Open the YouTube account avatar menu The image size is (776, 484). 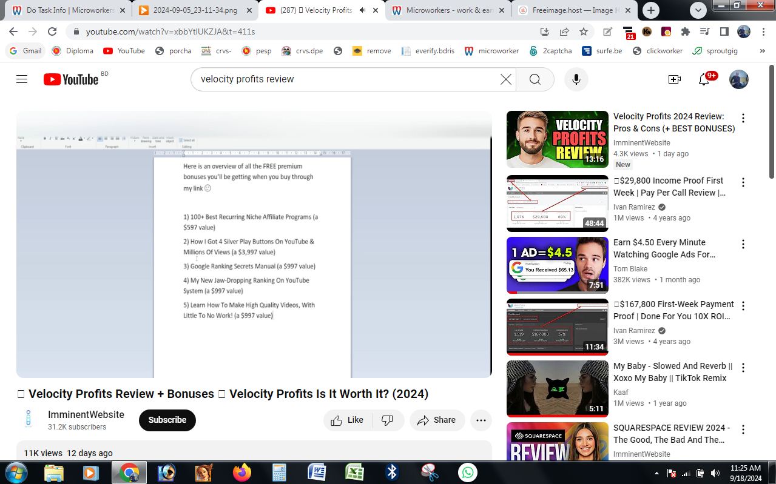[738, 79]
